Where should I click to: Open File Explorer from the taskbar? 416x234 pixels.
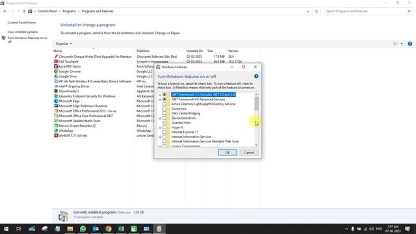point(70,229)
